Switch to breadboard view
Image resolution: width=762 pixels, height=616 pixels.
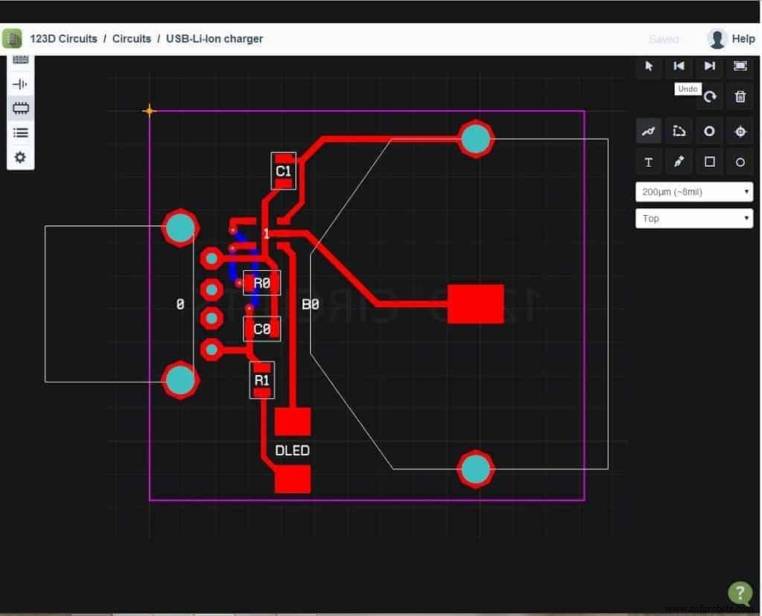point(20,60)
